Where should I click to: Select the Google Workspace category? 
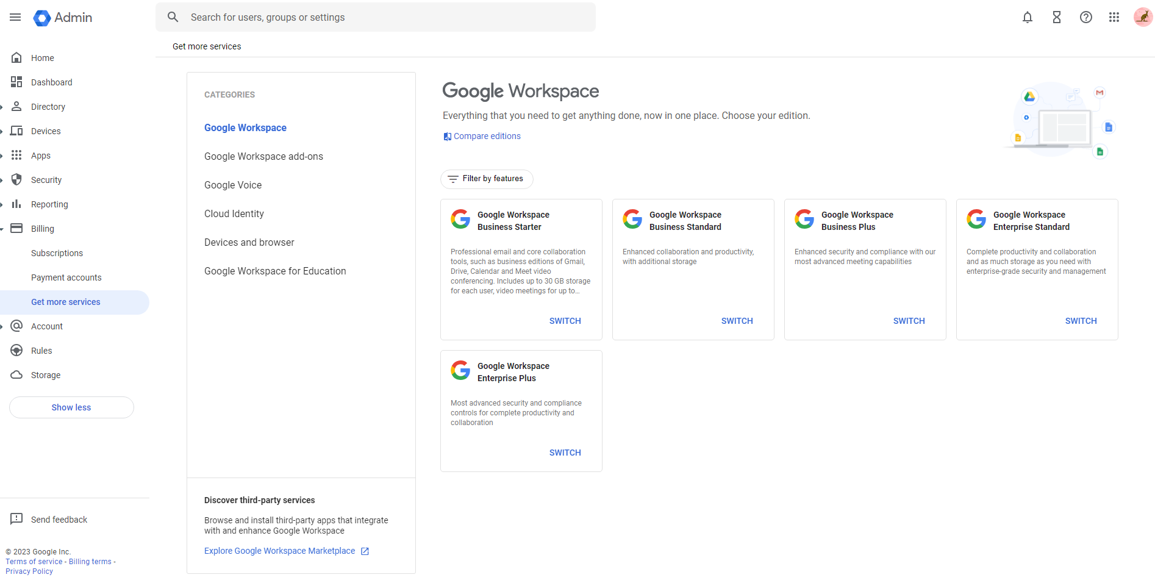click(x=245, y=127)
